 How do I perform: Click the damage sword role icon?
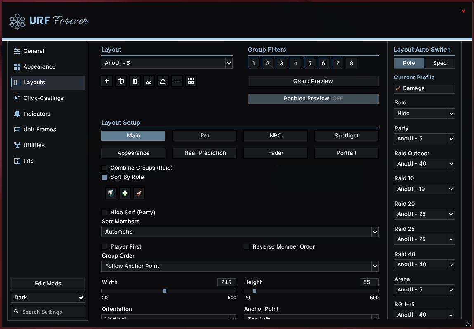139,193
